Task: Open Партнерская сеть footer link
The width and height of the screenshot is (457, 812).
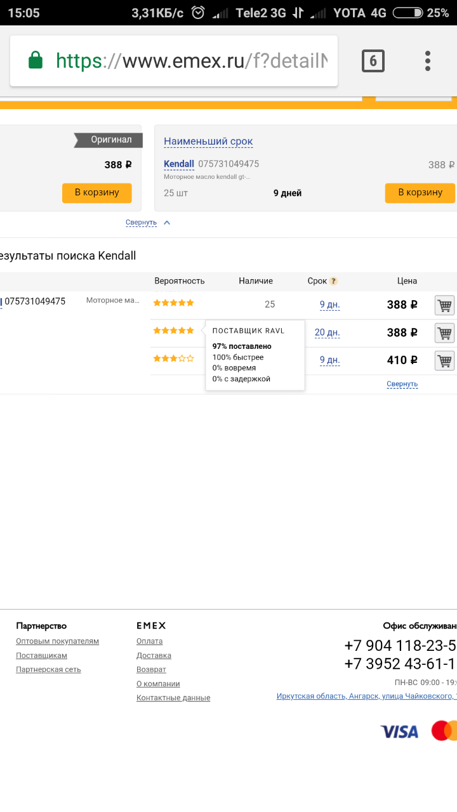Action: [x=48, y=669]
